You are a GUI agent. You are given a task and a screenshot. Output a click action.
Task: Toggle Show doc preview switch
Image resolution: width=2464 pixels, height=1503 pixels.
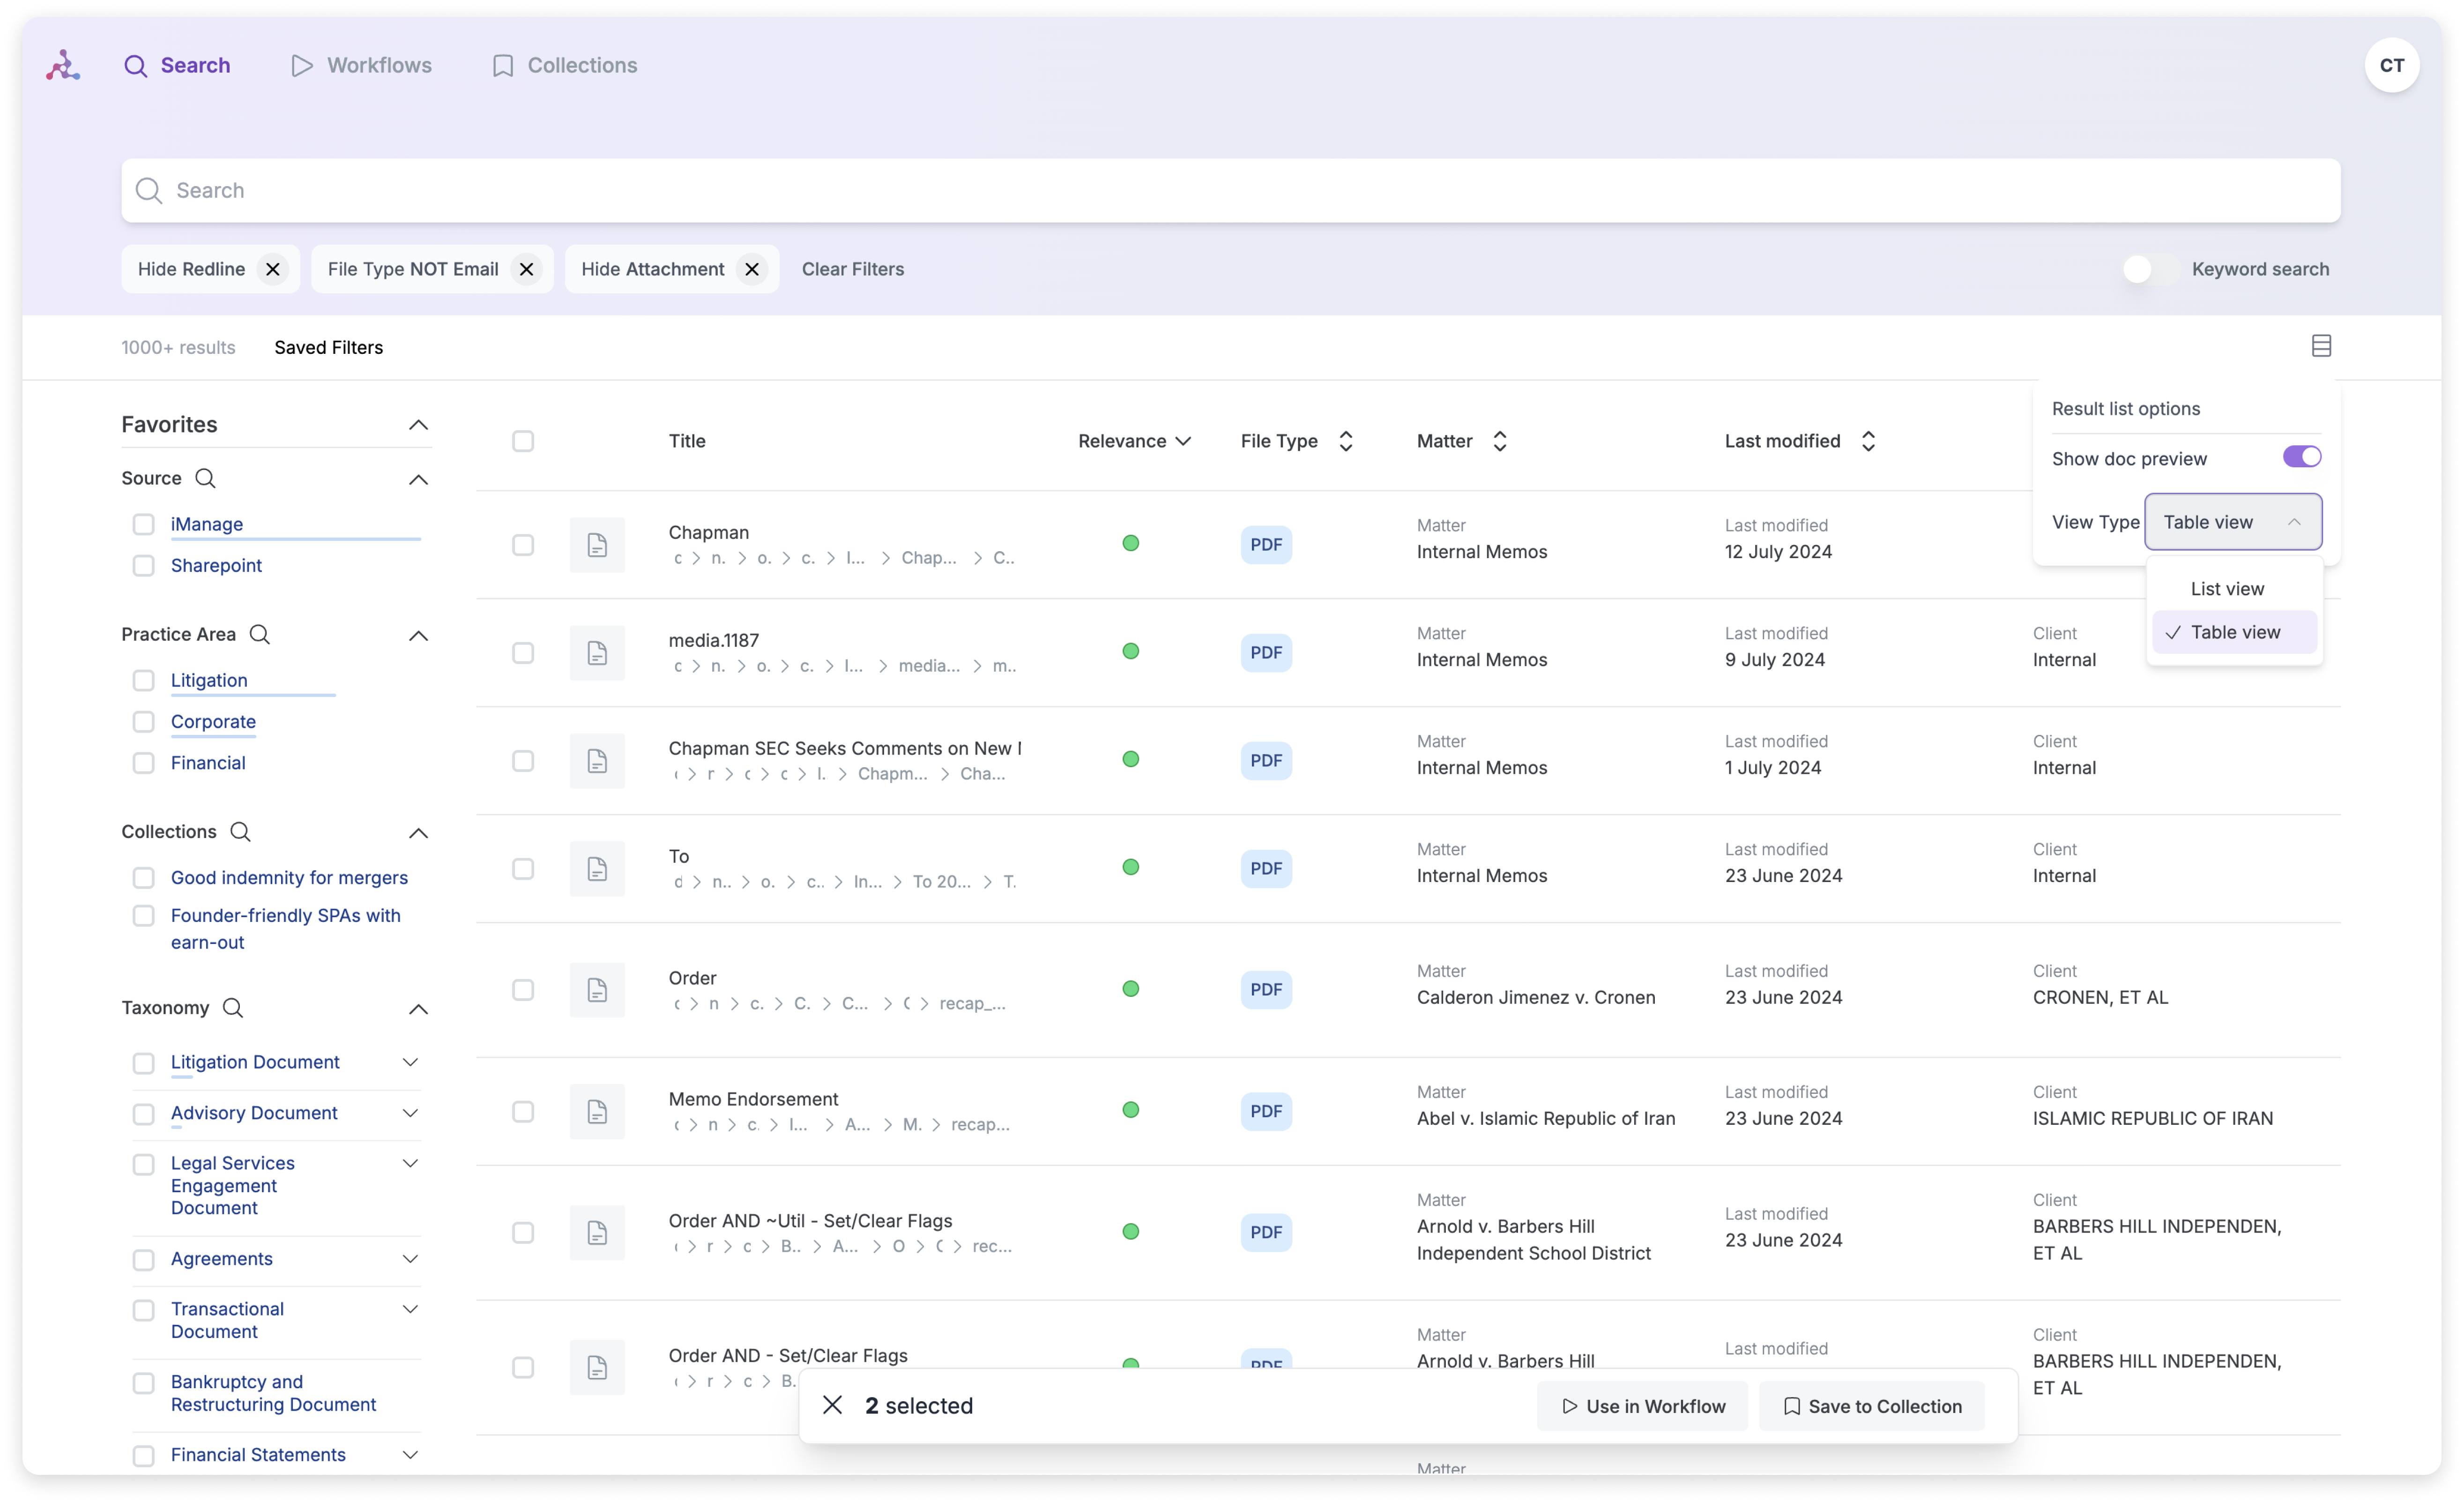[x=2301, y=457]
